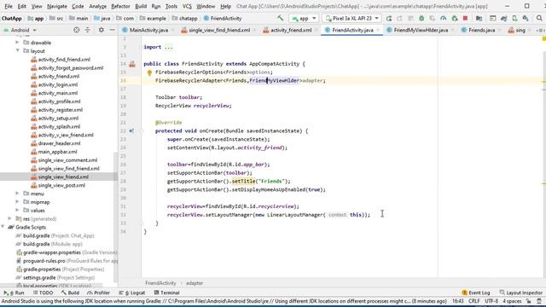Click the Profile app gauge icon

click(444, 18)
